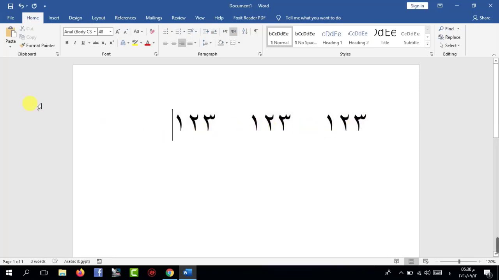Apply the red font color

coord(147,43)
